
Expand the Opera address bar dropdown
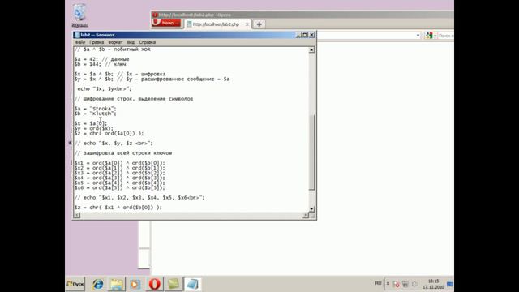(418, 36)
